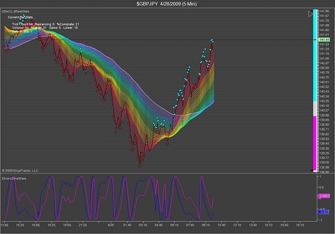The width and height of the screenshot is (335, 234).
Task: Click the 139.98 price axis label
Action: tap(324, 115)
